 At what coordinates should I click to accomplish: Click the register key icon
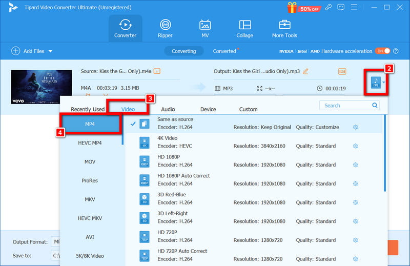tap(329, 7)
